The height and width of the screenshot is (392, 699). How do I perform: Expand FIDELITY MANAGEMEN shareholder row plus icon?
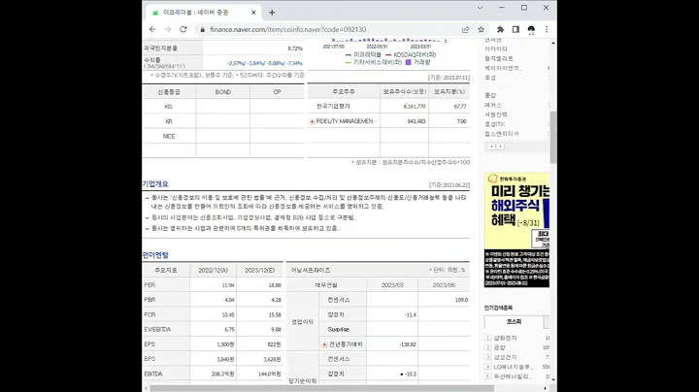tap(312, 121)
